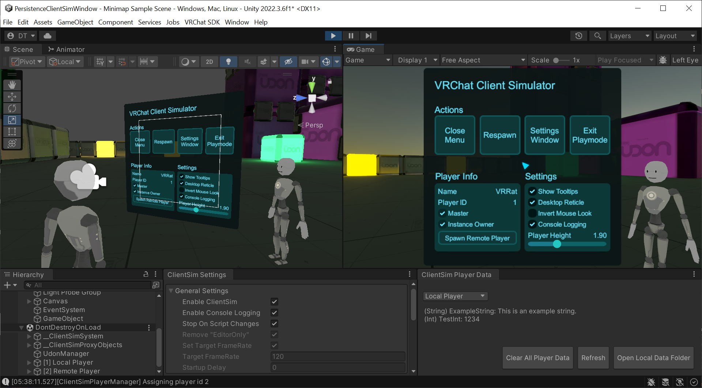Expand the [1] Local Player node

pos(29,363)
